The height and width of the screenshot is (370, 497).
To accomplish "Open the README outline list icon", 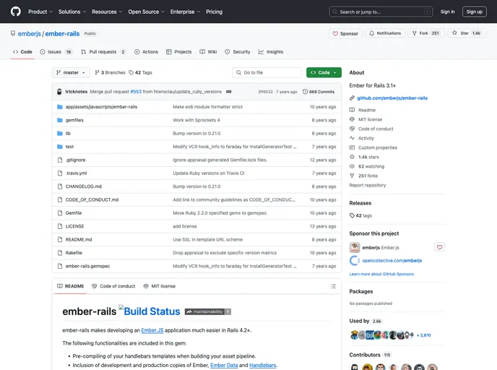I will point(333,286).
